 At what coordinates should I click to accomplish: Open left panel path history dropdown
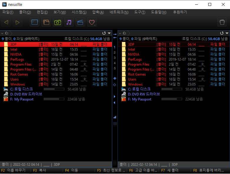coord(109,33)
